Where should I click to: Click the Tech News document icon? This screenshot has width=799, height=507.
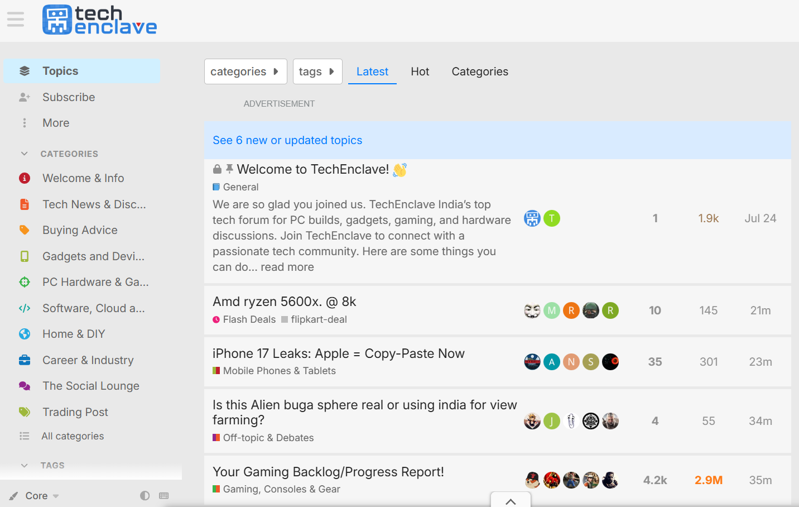(25, 204)
